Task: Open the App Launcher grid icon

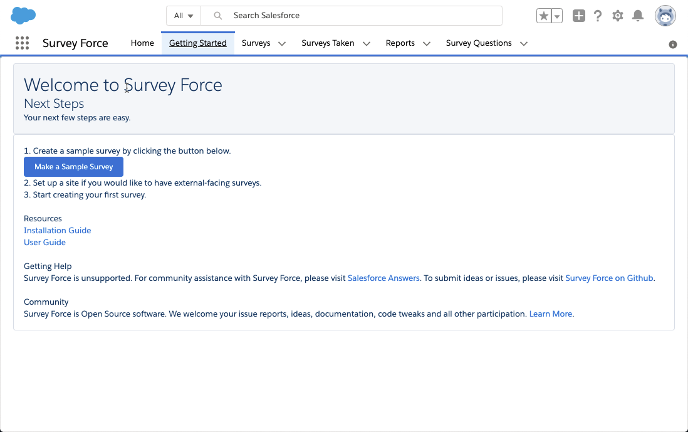Action: [x=22, y=43]
